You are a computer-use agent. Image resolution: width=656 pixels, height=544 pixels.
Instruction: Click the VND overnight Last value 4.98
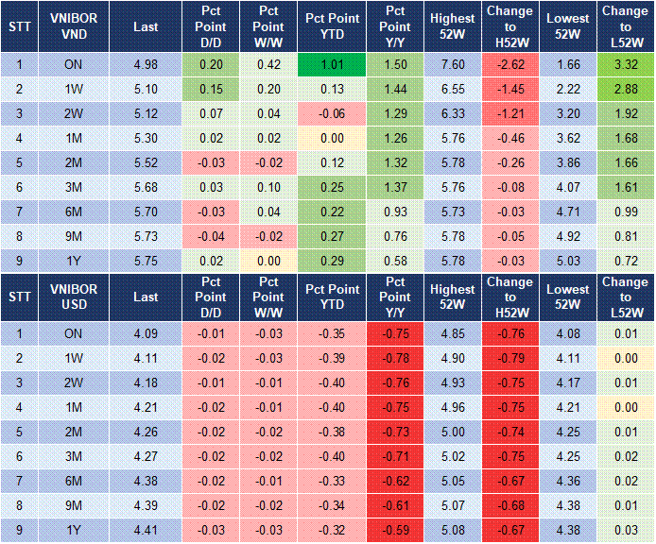point(146,64)
